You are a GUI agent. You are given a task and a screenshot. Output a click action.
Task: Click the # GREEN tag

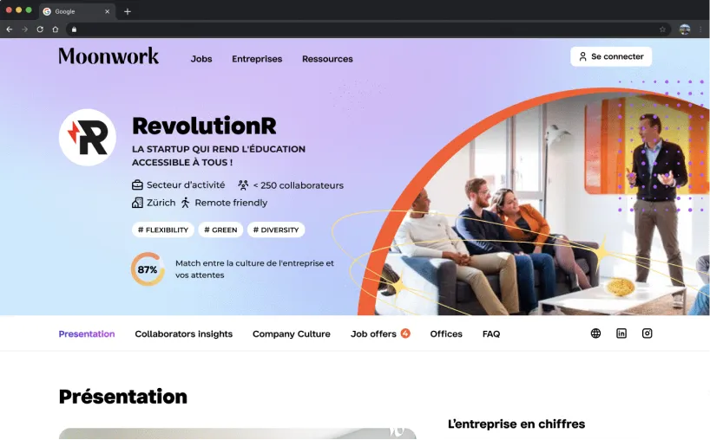click(x=220, y=230)
